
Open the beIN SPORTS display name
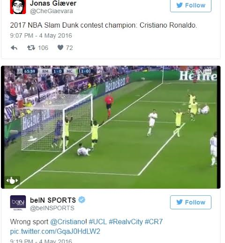coord(53,200)
